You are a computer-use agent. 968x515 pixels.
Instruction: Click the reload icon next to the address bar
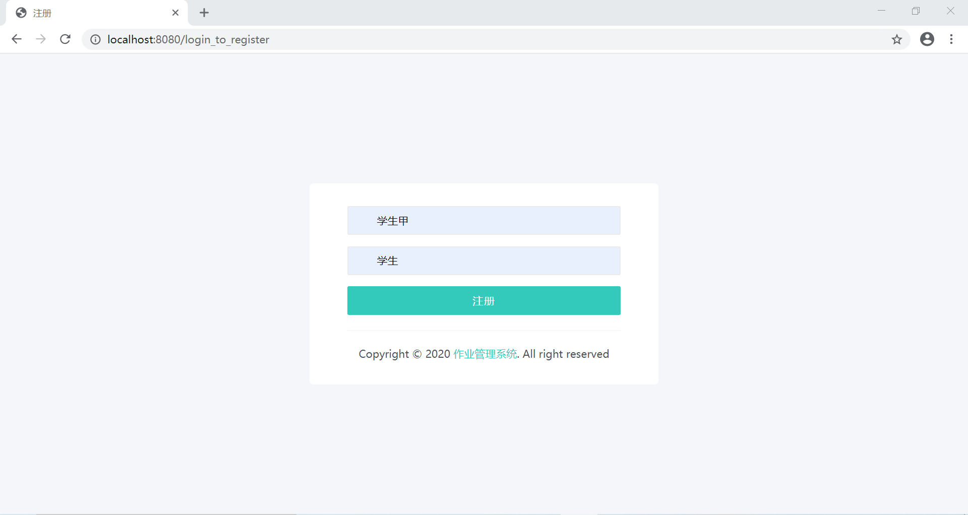[x=65, y=39]
